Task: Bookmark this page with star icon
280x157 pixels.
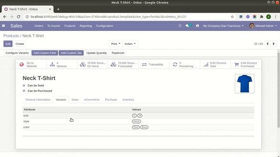Action: [232, 17]
